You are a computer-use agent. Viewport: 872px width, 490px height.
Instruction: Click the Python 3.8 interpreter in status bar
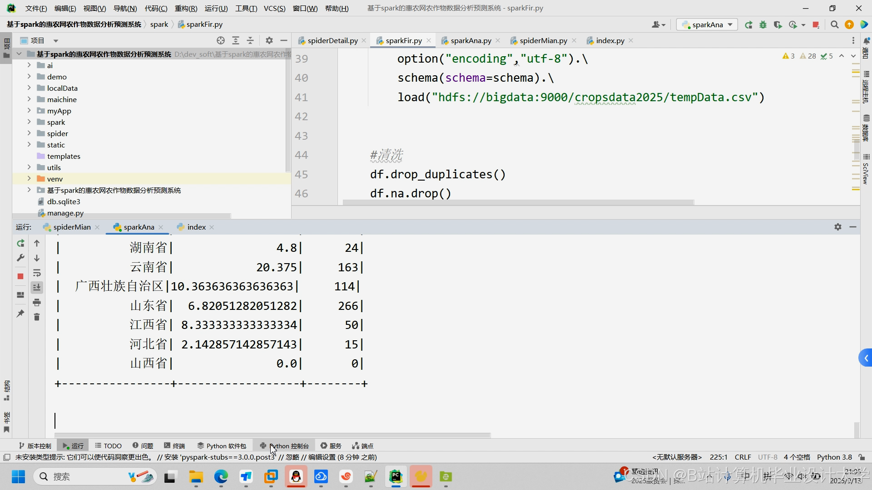coord(834,457)
